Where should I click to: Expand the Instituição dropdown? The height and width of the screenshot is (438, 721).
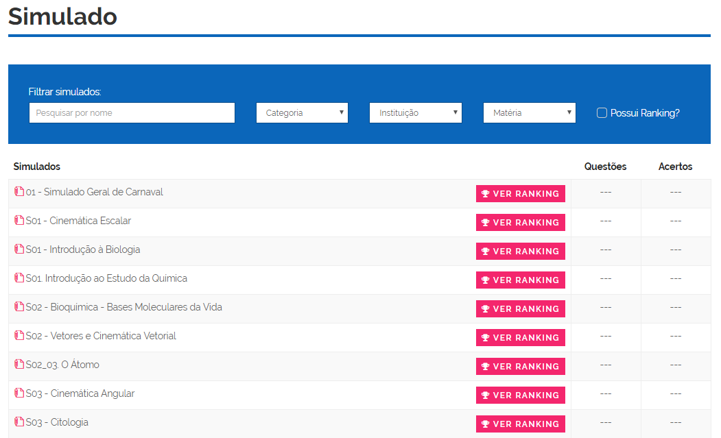coord(415,113)
